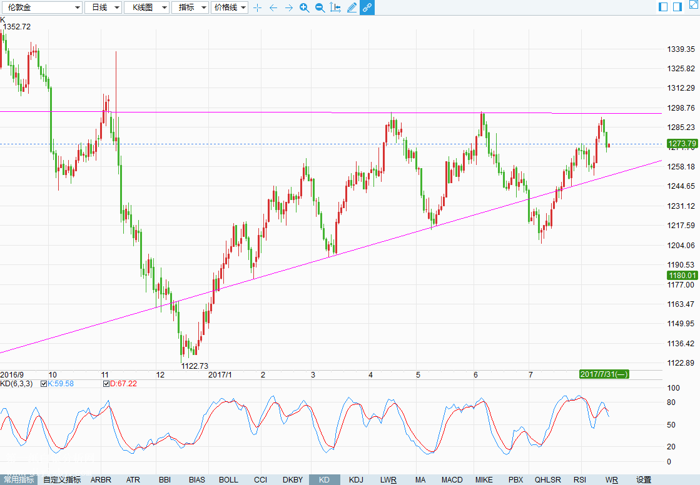Image resolution: width=700 pixels, height=485 pixels.
Task: Open the 日线 timeframe dropdown
Action: pos(103,7)
